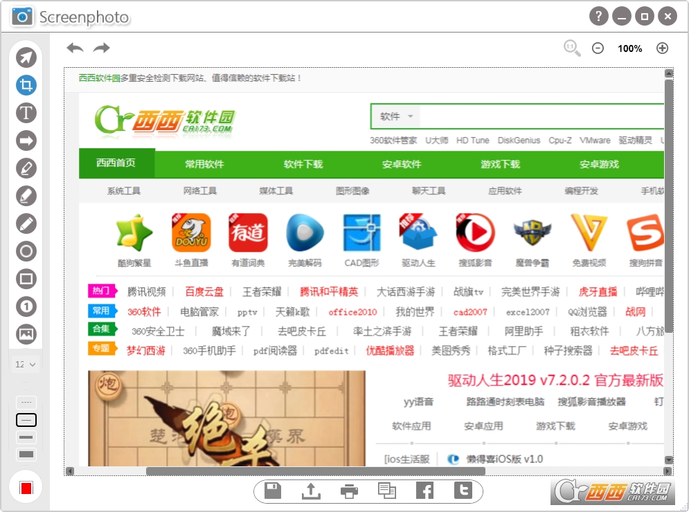Open the 常用软件 tab

tap(204, 164)
